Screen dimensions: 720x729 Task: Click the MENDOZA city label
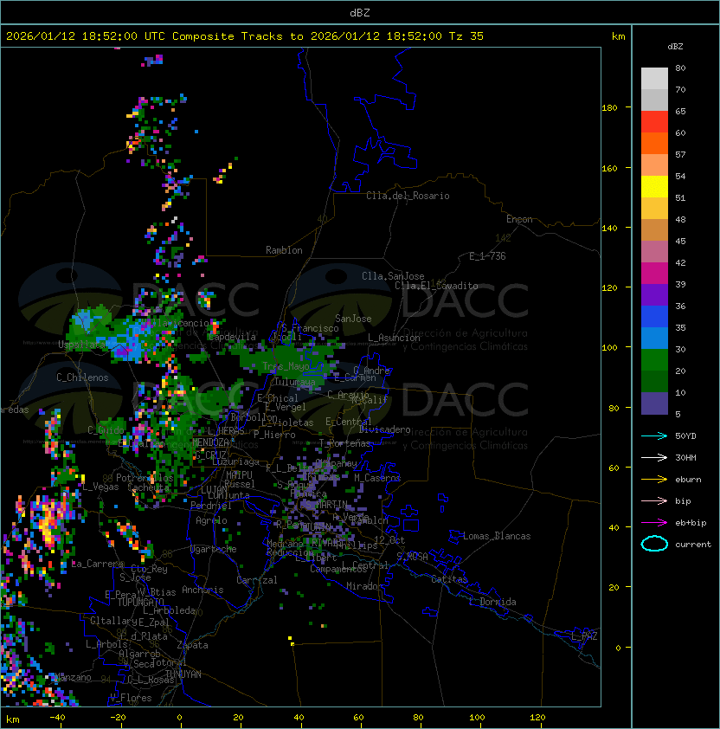pos(210,442)
